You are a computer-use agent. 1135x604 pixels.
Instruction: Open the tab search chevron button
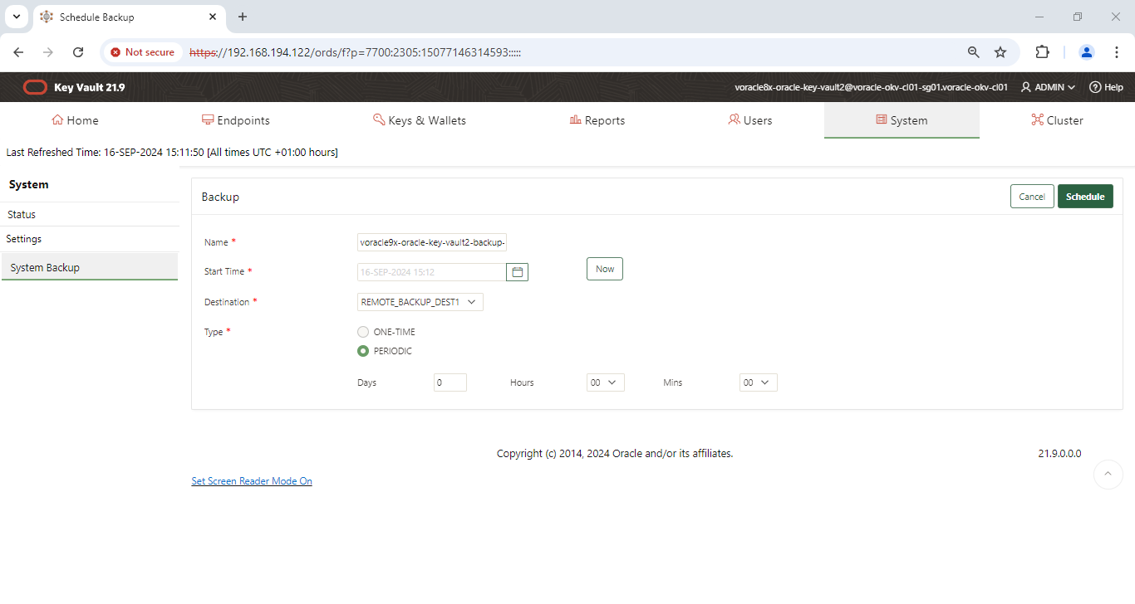[x=16, y=17]
